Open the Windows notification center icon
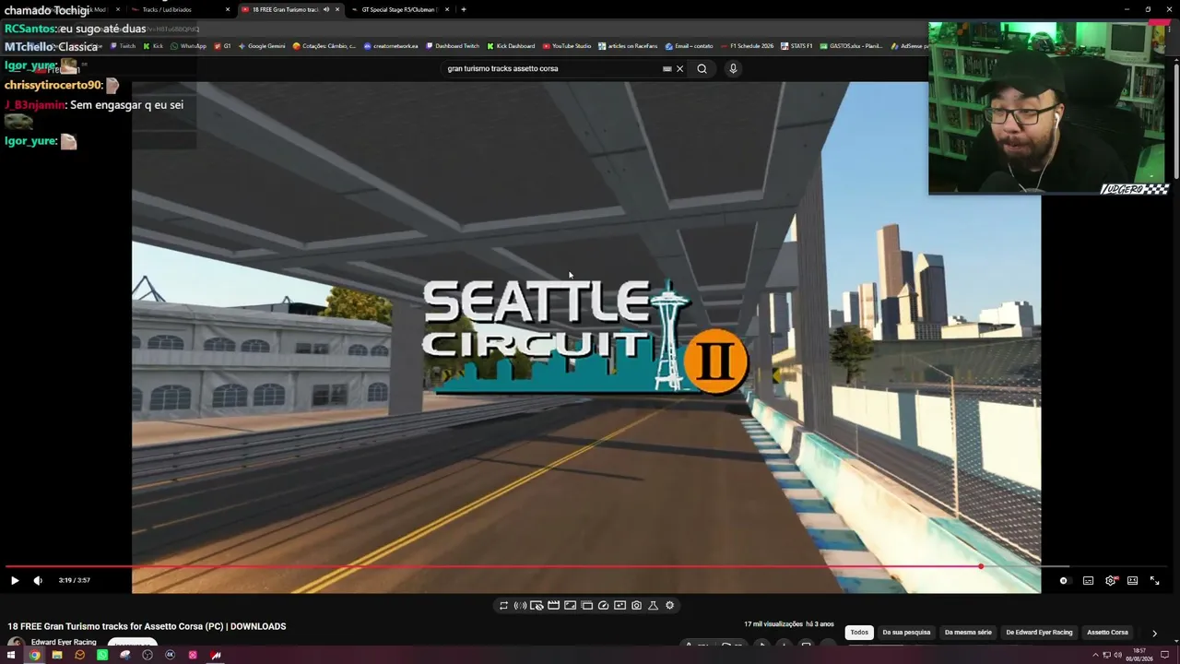Screen dimensions: 1180x664 (1164, 656)
